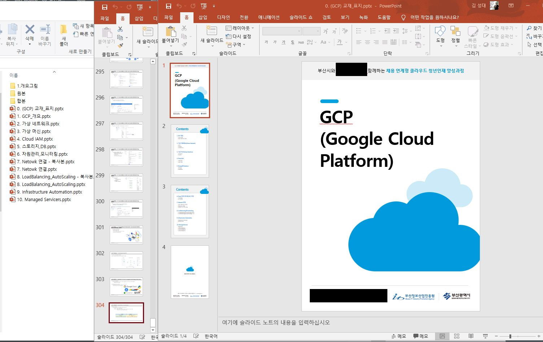
Task: Click the Slide Sorter view icon in the front PowerPoint status bar
Action: 457,336
